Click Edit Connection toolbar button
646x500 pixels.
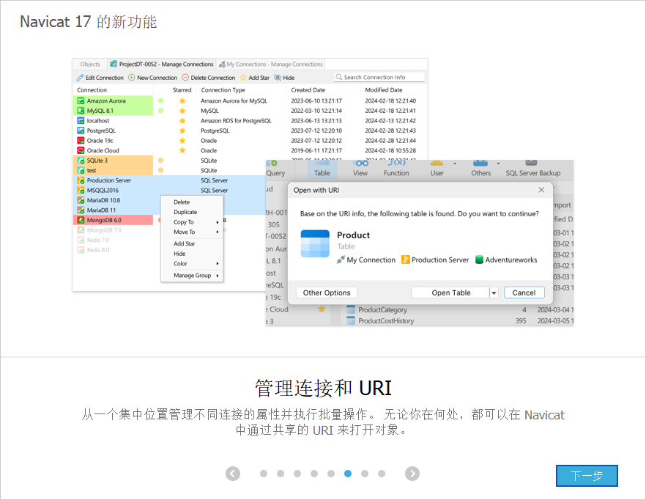[100, 78]
